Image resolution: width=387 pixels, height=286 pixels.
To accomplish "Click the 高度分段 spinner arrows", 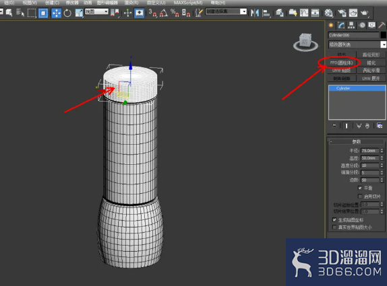I will (x=382, y=166).
